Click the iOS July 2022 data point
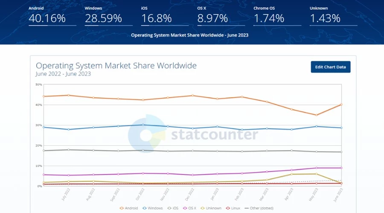The height and width of the screenshot is (213, 384). pyautogui.click(x=68, y=150)
